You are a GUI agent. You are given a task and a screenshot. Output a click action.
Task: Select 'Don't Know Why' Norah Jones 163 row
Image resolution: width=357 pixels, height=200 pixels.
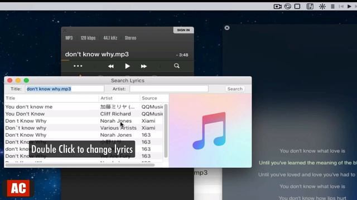[x=84, y=135]
